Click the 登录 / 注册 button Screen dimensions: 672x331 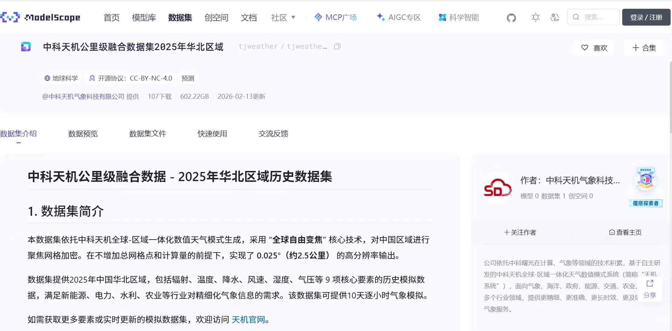(646, 17)
